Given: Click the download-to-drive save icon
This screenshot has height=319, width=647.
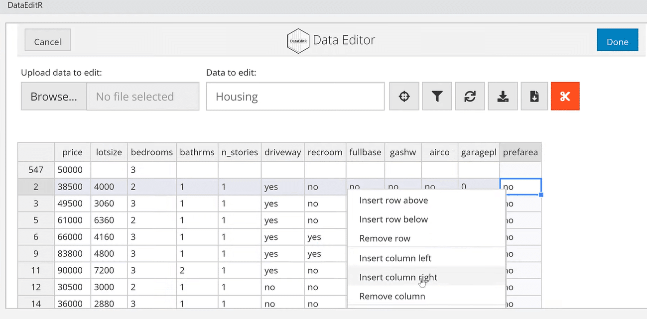Looking at the screenshot, I should click(x=503, y=96).
